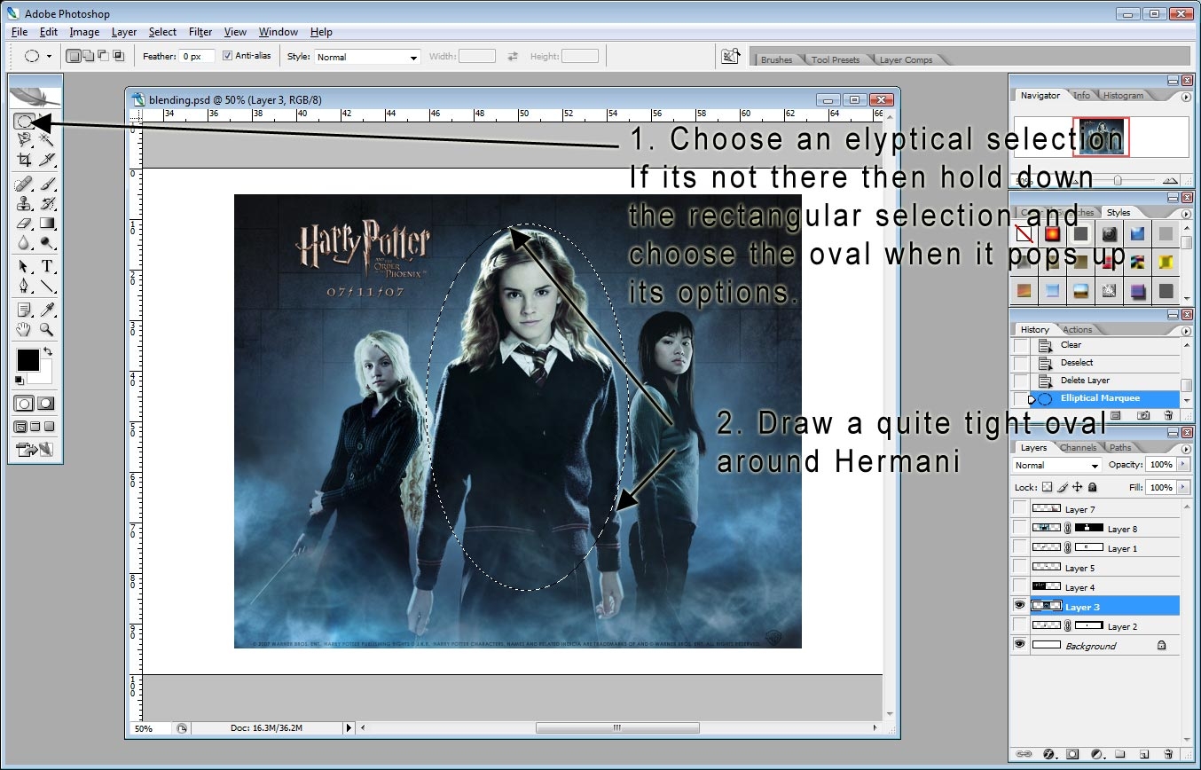Reset default foreground and background colors
Viewport: 1201px width, 770px height.
[x=19, y=380]
